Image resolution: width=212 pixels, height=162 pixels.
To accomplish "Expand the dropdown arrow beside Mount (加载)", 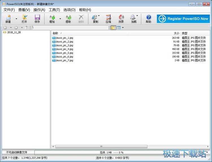I will coord(137,16).
